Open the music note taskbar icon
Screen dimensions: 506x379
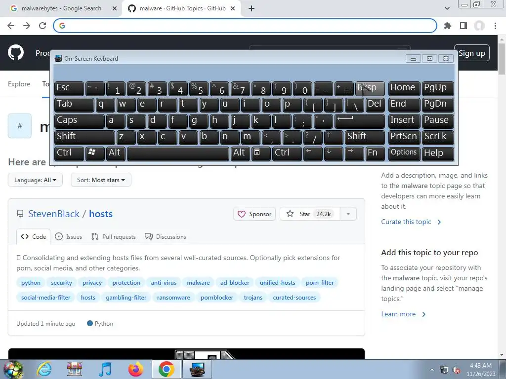pyautogui.click(x=105, y=369)
